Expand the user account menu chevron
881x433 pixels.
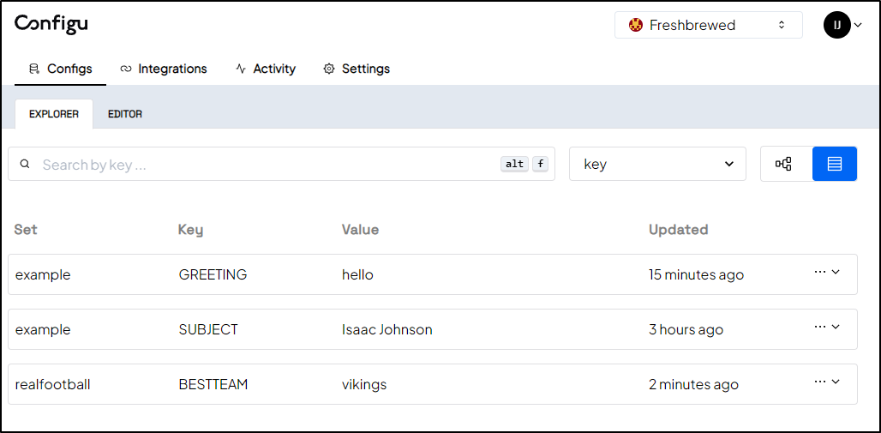[x=858, y=25]
